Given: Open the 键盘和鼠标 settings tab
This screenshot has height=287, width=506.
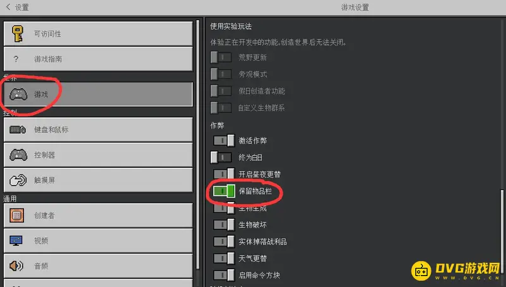Looking at the screenshot, I should pyautogui.click(x=98, y=130).
